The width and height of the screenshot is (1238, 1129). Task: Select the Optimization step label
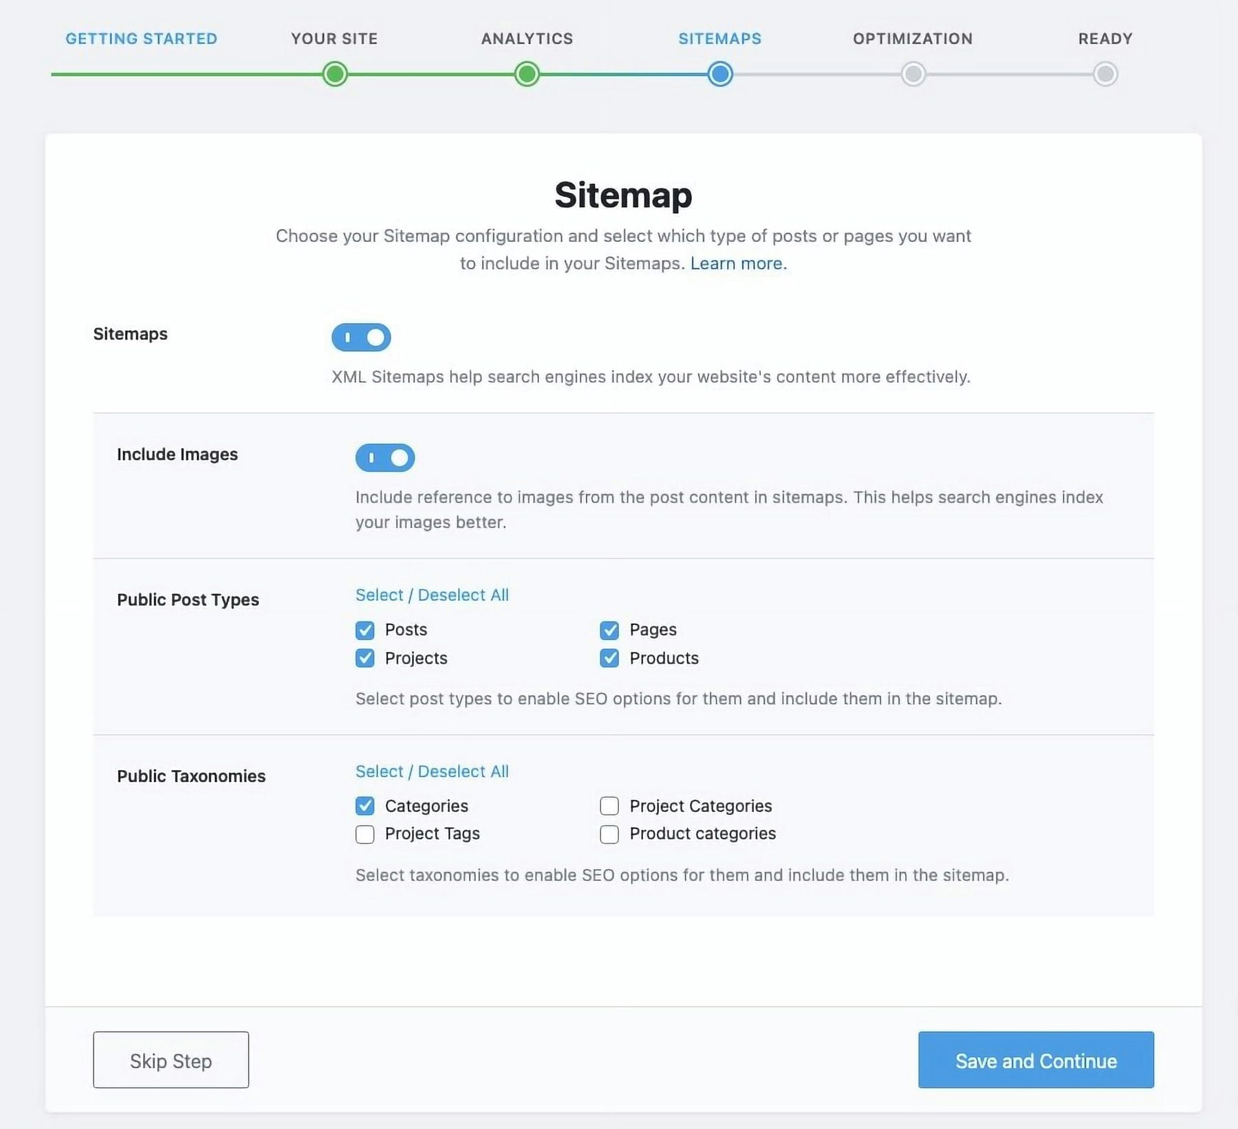[912, 39]
